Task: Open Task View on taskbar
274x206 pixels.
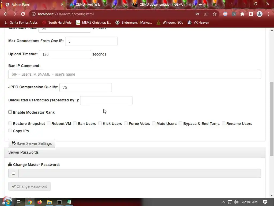Action: (x=19, y=202)
